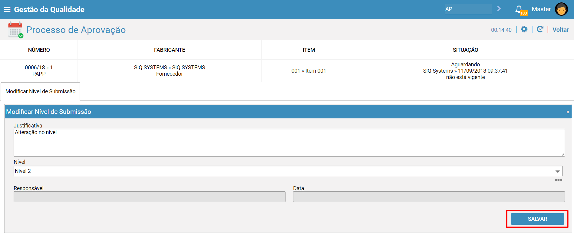581x238 pixels.
Task: Click the Processo de Aprovação heading
Action: click(x=76, y=30)
